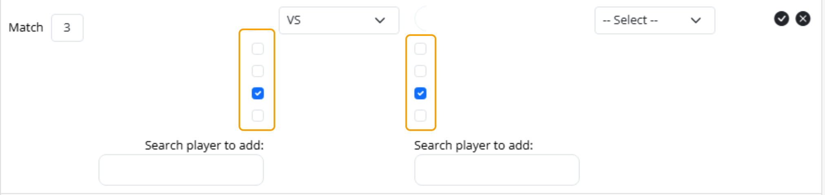Image resolution: width=825 pixels, height=195 pixels.
Task: Click the left "Search player to add:" label
Action: coord(204,146)
